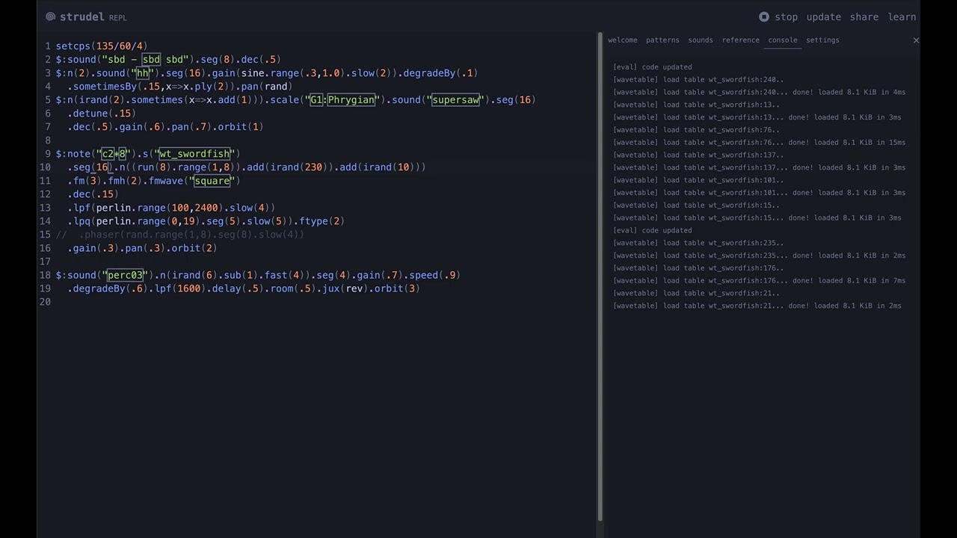
Task: Click line number 20 in the gutter
Action: click(46, 302)
